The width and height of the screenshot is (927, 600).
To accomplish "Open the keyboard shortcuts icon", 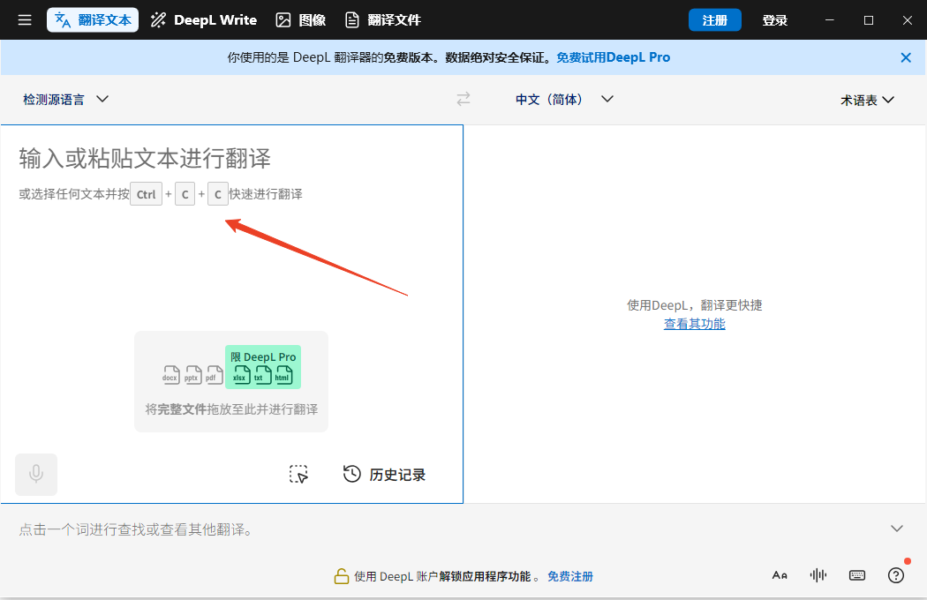I will (856, 575).
